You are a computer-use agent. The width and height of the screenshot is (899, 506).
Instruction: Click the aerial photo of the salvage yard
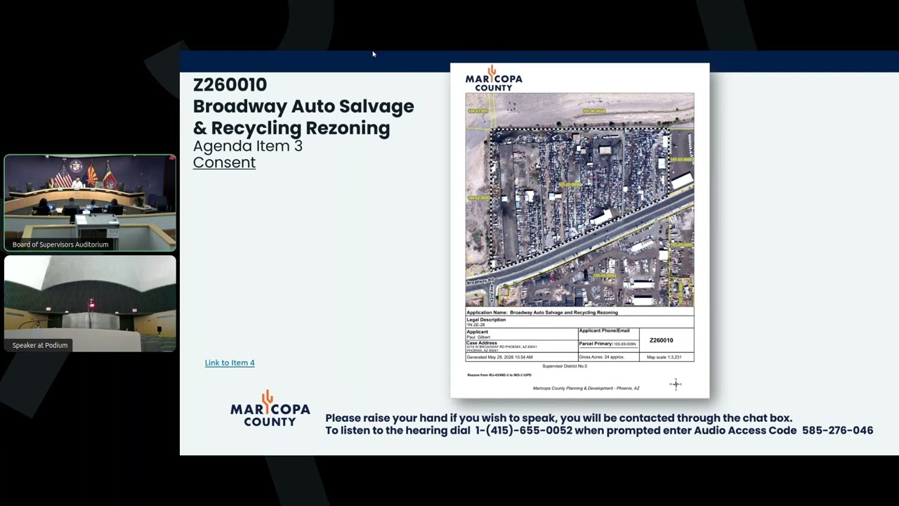coord(579,200)
